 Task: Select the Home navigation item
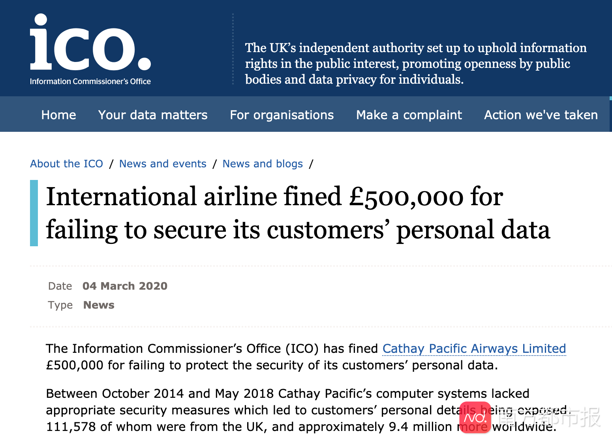pyautogui.click(x=58, y=115)
